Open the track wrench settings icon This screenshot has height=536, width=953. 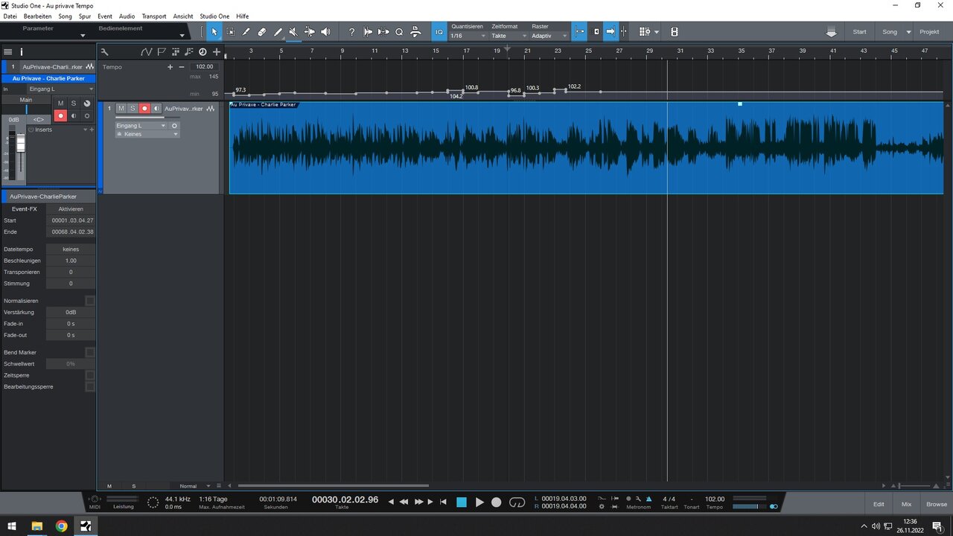[x=104, y=51]
